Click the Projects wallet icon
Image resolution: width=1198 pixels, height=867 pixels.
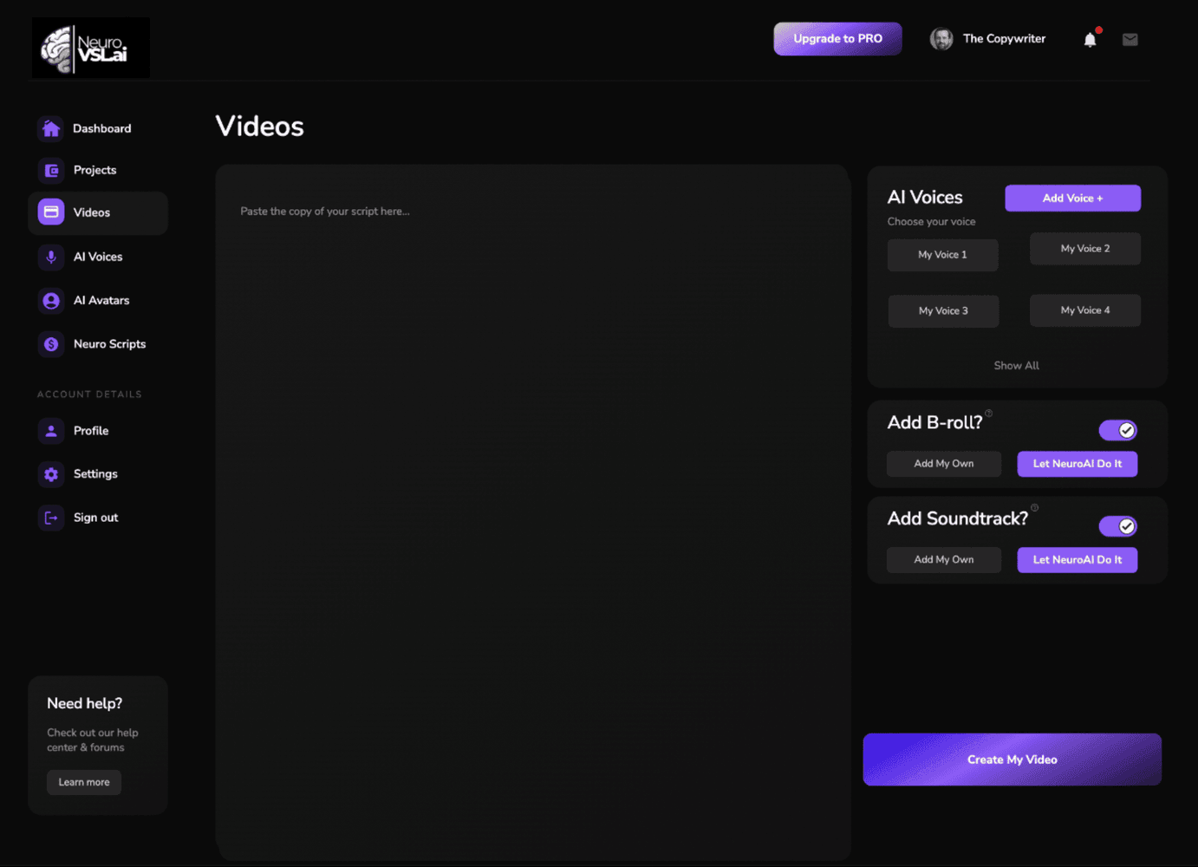[51, 170]
